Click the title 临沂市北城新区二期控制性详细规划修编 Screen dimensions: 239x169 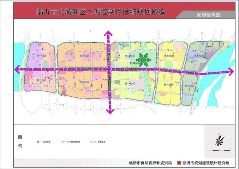101,12
